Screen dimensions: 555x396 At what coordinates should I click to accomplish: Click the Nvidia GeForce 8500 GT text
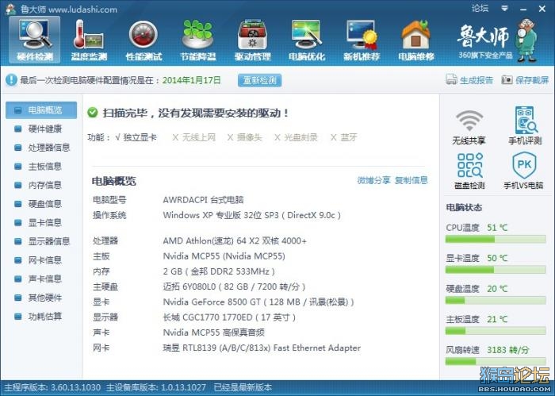258,302
